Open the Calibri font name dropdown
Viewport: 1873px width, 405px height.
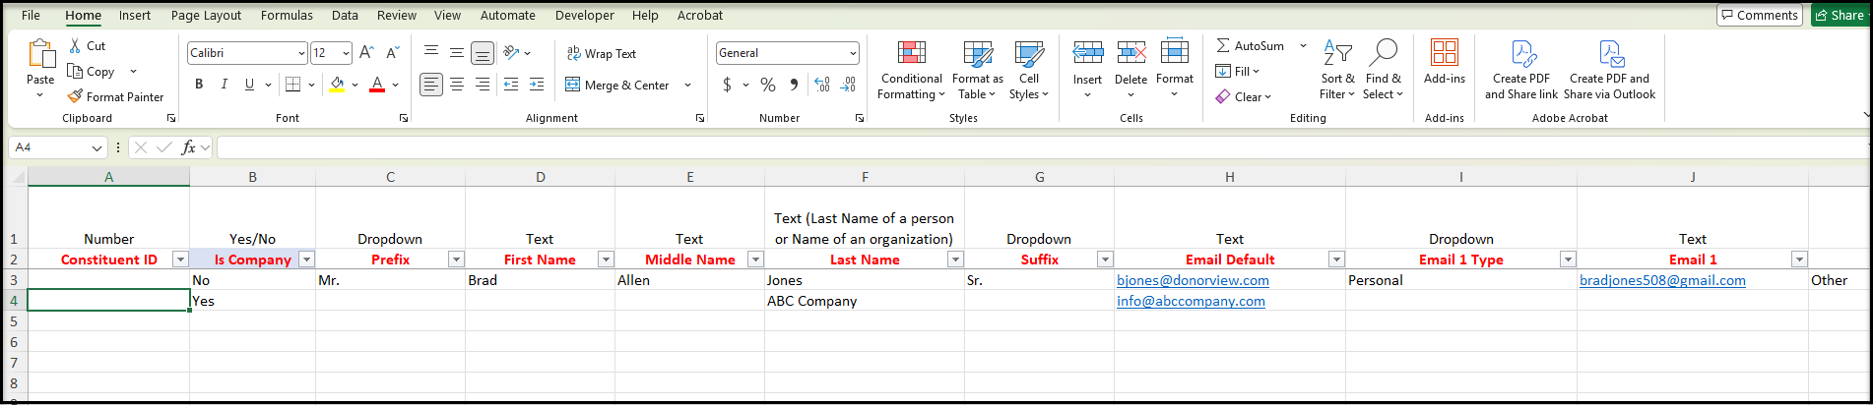coord(301,53)
